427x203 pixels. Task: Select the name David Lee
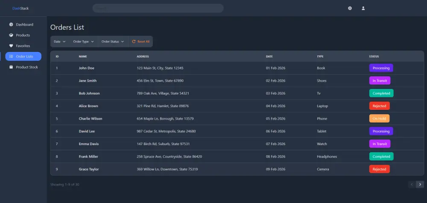87,132
